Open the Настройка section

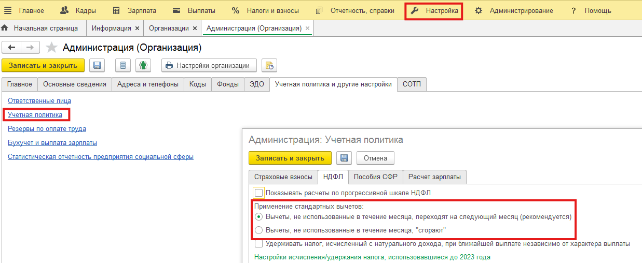point(434,10)
